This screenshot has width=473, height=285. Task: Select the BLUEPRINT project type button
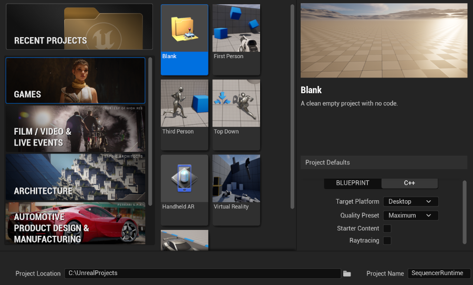tap(352, 183)
